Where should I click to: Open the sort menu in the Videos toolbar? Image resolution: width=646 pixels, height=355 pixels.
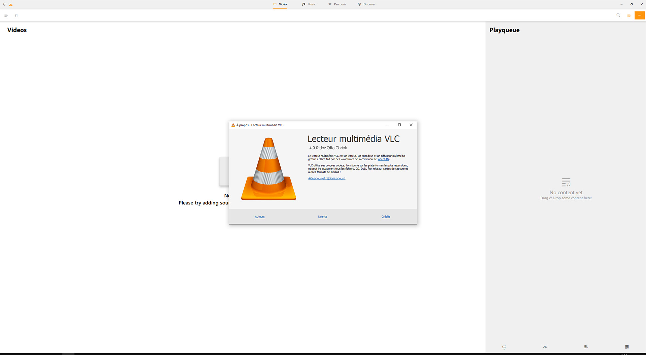(x=16, y=15)
